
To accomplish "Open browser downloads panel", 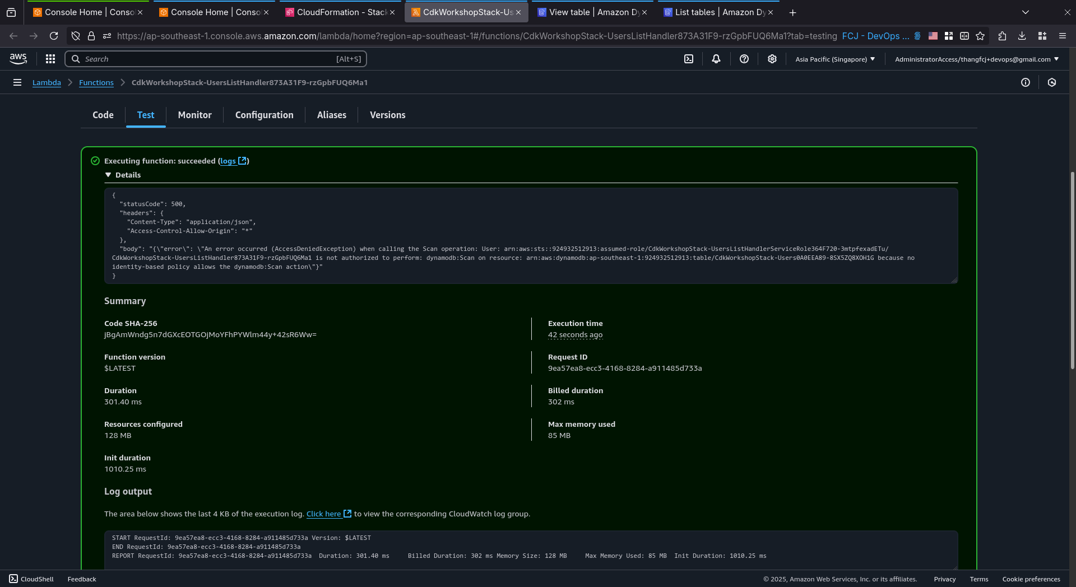I will [x=1022, y=36].
